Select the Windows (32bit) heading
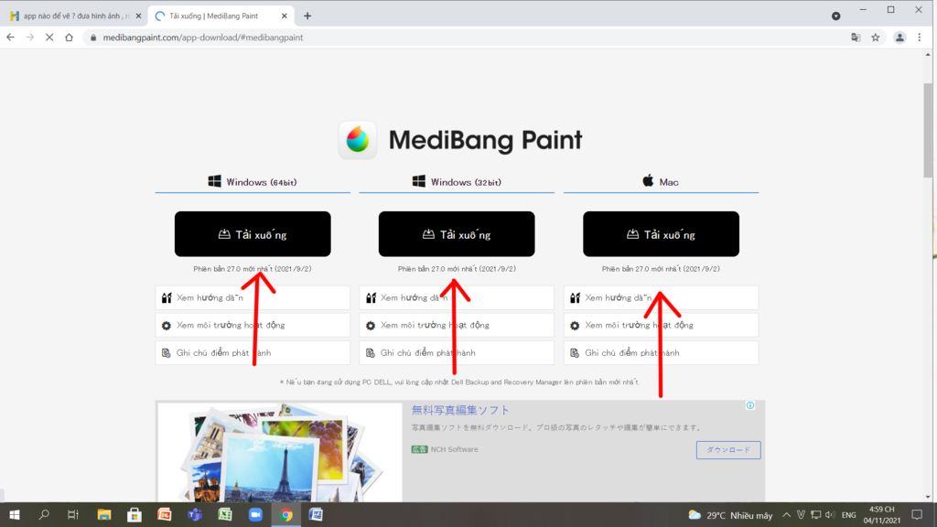The height and width of the screenshot is (527, 937). point(466,182)
